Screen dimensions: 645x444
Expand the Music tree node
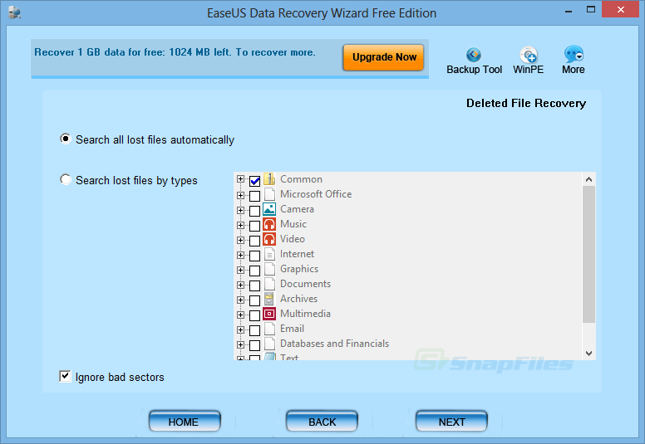tap(241, 225)
